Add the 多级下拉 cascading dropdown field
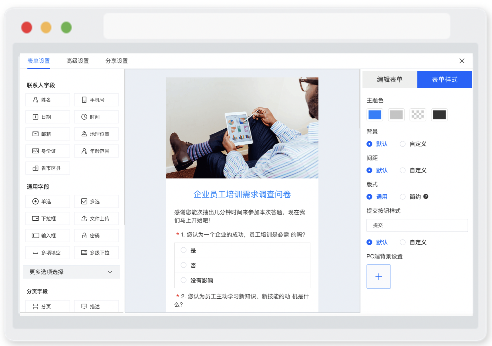This screenshot has width=492, height=346. tap(96, 253)
